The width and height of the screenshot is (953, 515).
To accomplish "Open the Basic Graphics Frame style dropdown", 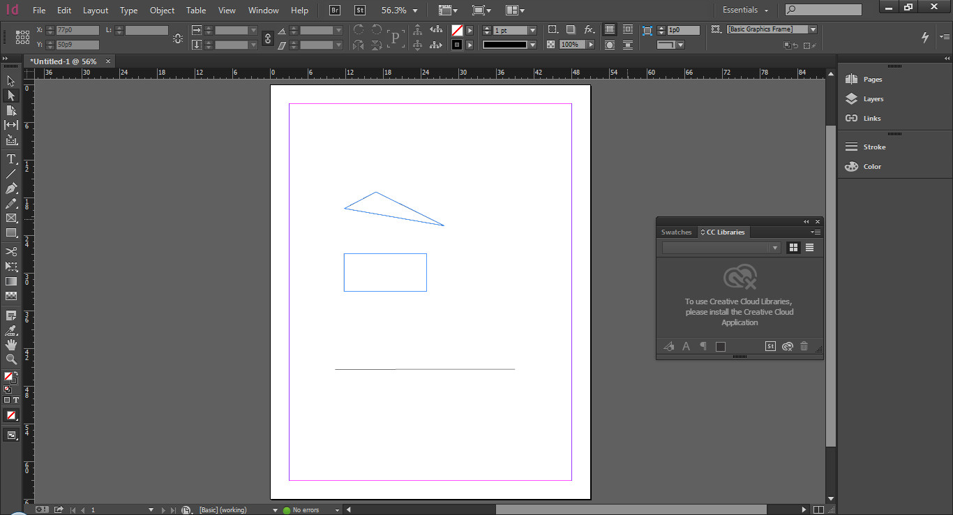I will point(813,29).
